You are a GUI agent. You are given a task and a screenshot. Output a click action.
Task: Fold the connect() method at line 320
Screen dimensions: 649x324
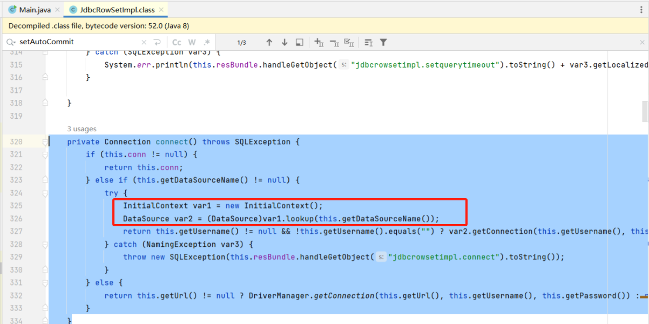(45, 141)
